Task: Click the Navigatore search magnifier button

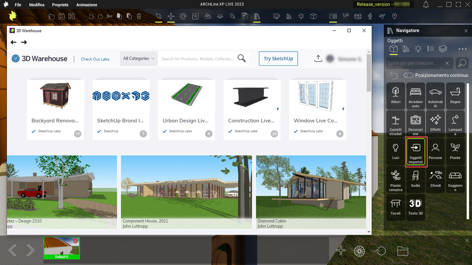Action: pyautogui.click(x=462, y=63)
